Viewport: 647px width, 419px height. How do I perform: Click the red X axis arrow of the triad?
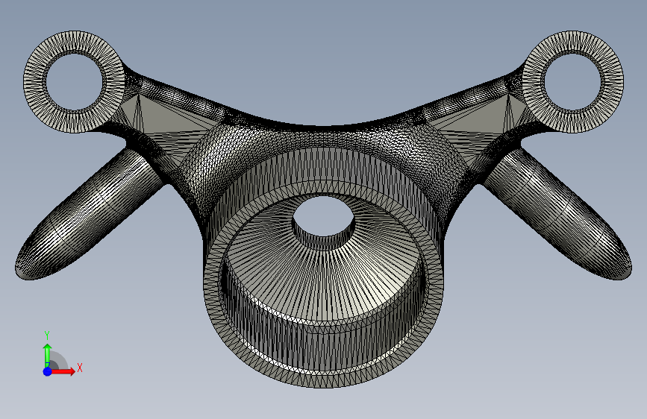63,371
